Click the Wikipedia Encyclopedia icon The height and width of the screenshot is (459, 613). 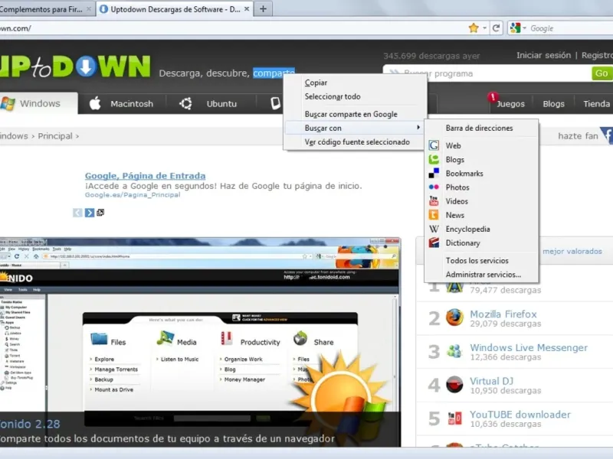434,229
